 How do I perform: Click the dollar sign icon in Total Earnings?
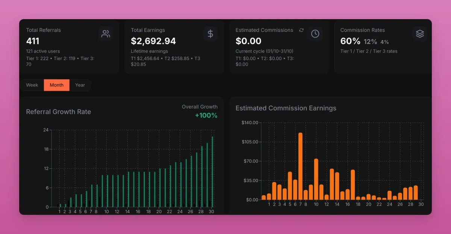tap(210, 34)
